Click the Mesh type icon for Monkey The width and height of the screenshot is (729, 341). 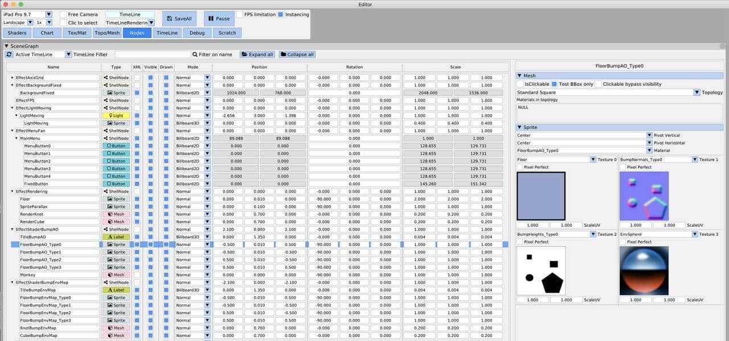click(x=116, y=275)
